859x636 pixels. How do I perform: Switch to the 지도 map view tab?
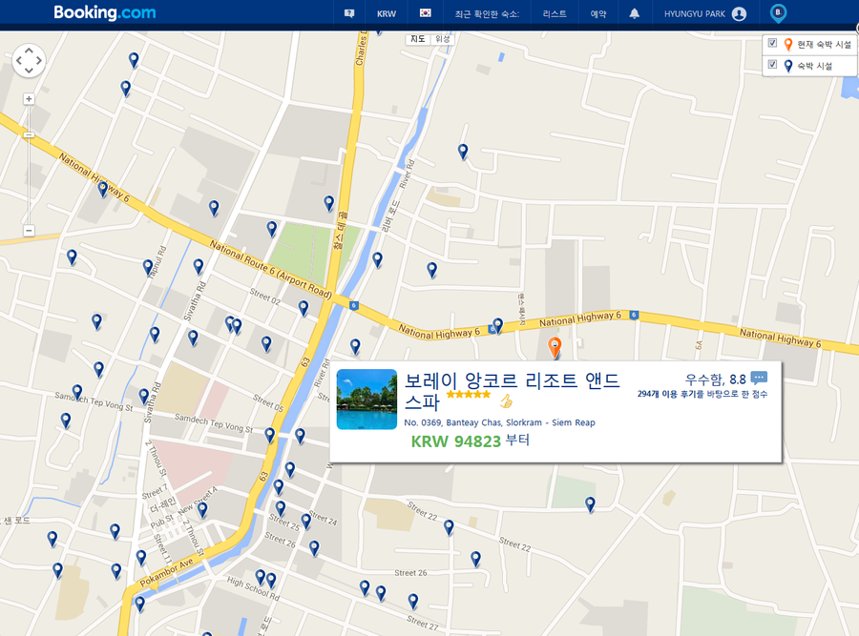417,39
